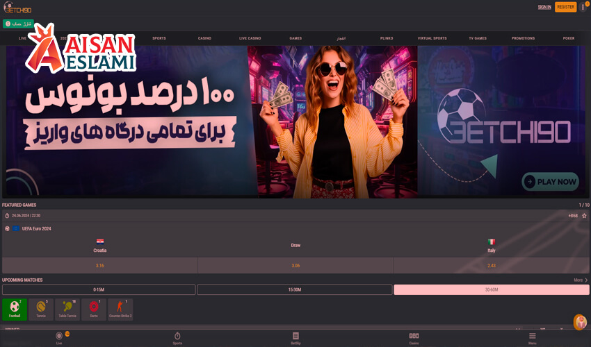
Task: Open the VIRTUAL SPORTS navigation tab
Action: (x=432, y=38)
